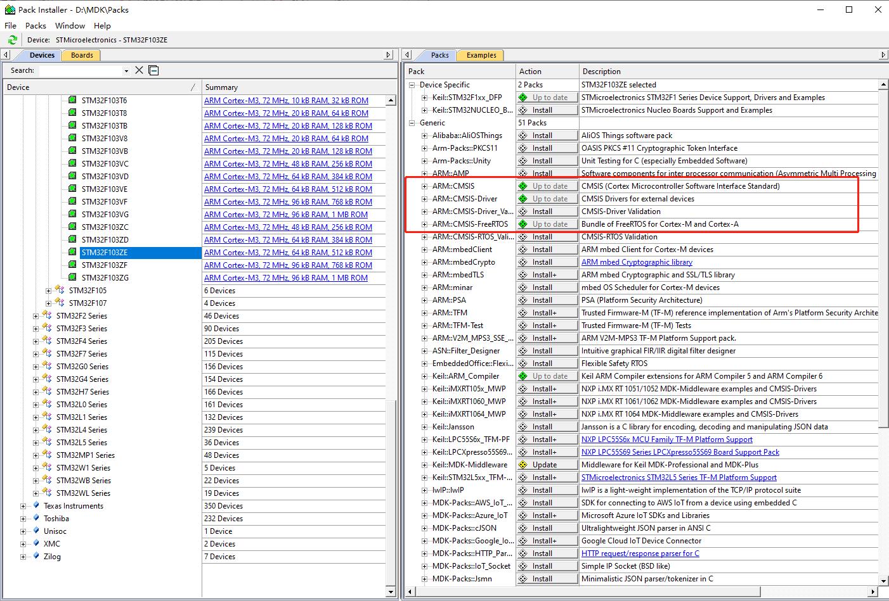Screen dimensions: 889x601
Task: Collapse the Generic pack group
Action: pos(412,123)
